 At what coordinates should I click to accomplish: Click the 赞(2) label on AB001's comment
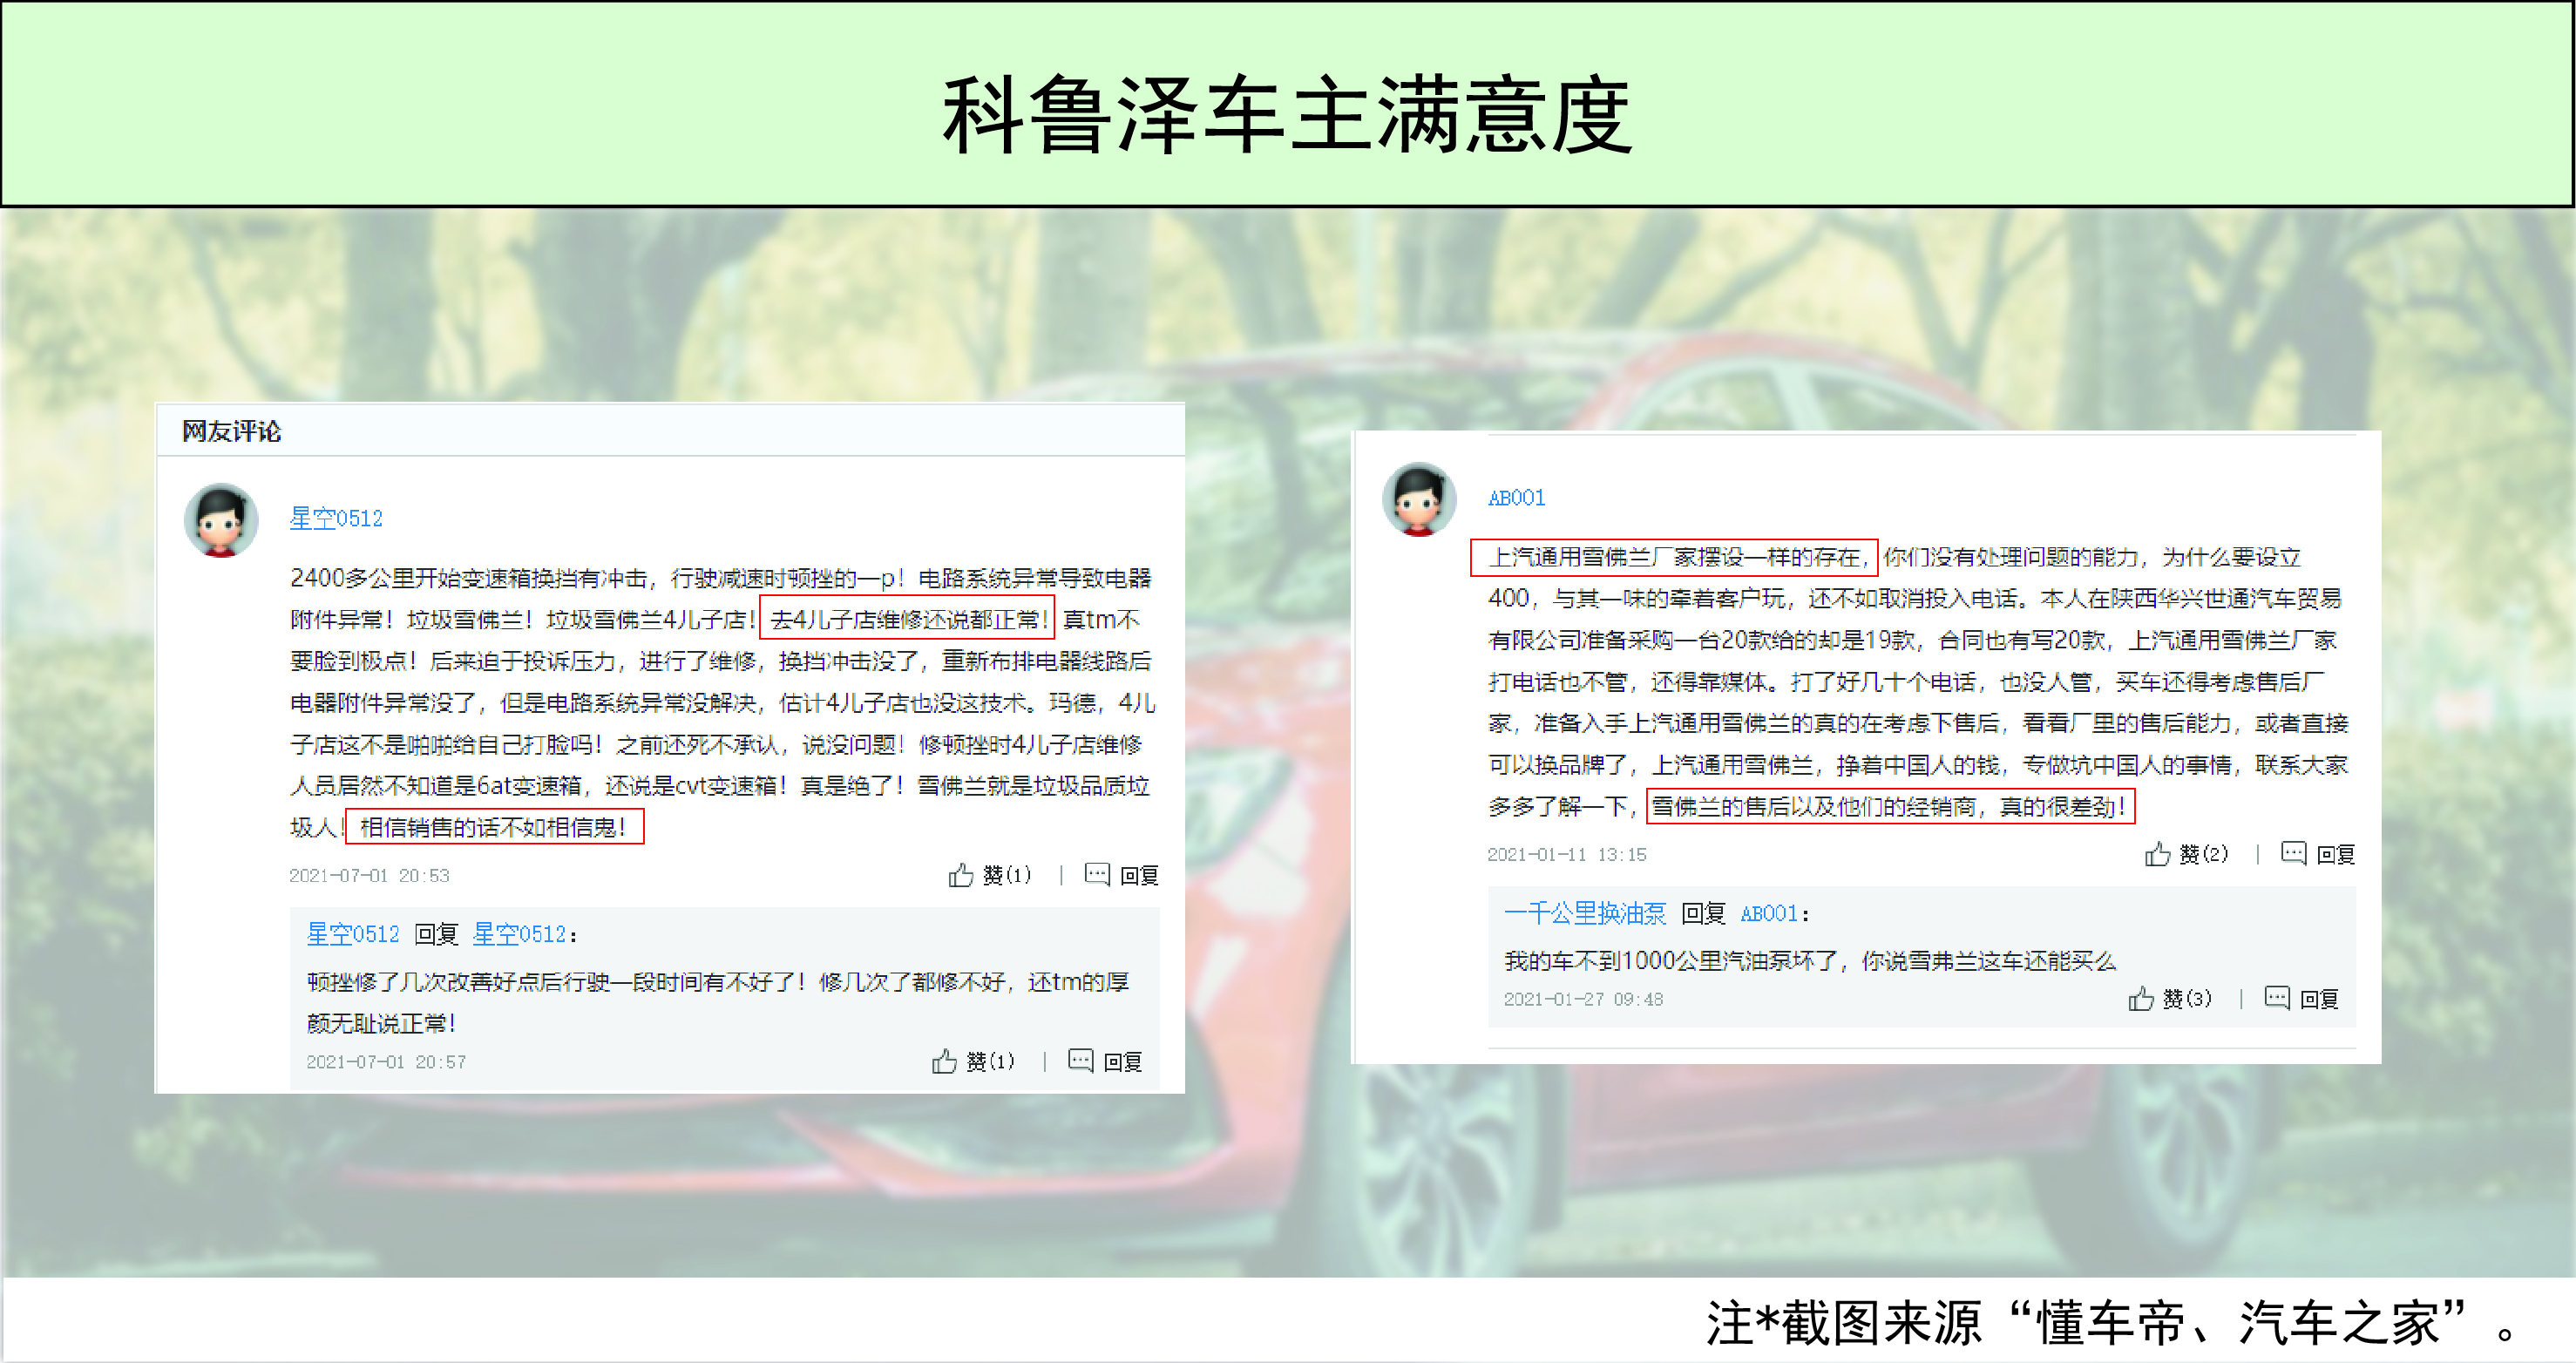(x=2203, y=855)
